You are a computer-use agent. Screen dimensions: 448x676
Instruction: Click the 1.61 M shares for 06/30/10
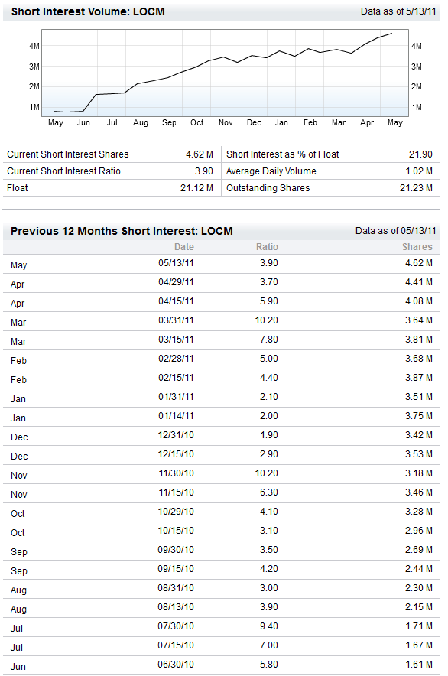419,665
